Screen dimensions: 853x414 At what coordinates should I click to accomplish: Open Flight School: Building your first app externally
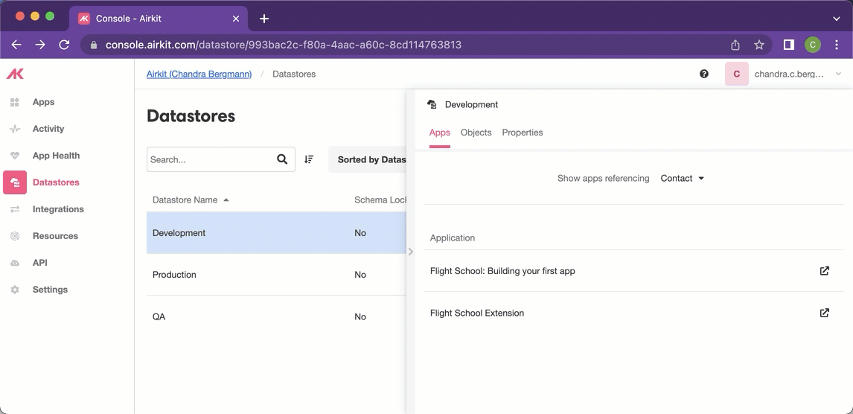[824, 271]
